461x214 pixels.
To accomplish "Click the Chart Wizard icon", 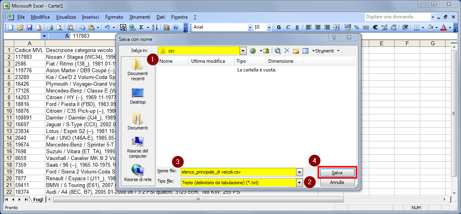I will pyautogui.click(x=167, y=27).
